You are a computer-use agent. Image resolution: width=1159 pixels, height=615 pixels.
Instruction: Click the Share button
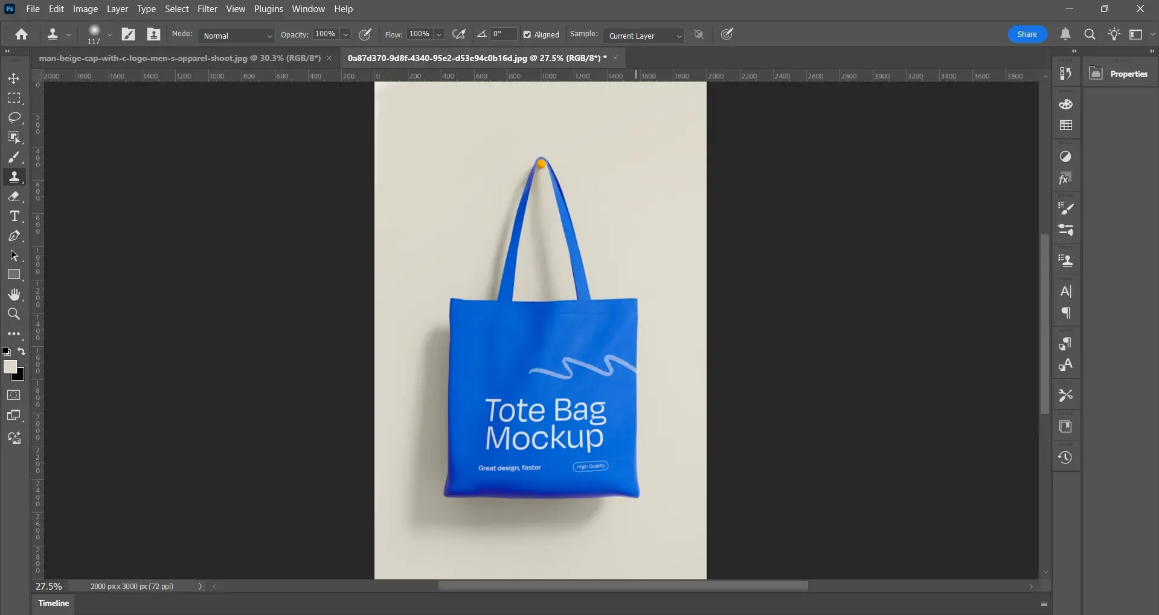pyautogui.click(x=1027, y=34)
